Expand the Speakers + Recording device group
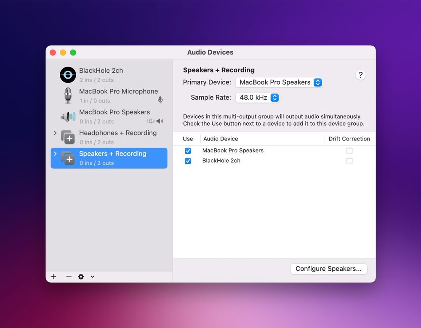 (x=55, y=153)
